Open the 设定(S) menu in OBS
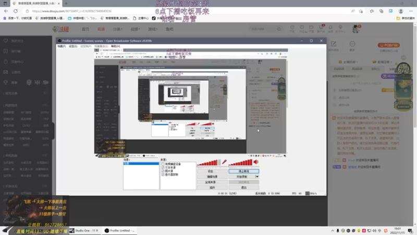The image size is (417, 235). [73, 46]
